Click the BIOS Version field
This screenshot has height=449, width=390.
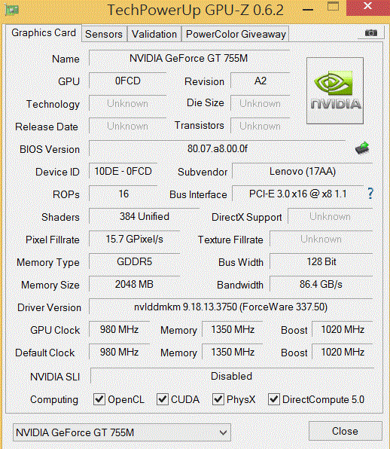click(217, 148)
